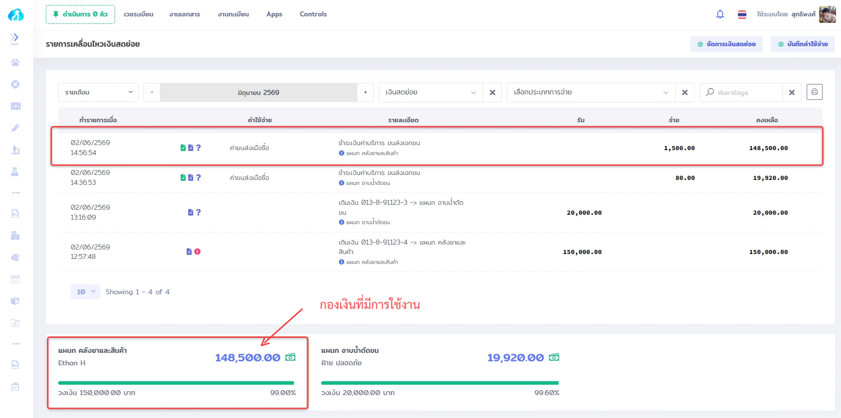Screen dimensions: 841x418
Task: Click question mark icon in 14:56:54 row
Action: click(x=198, y=148)
